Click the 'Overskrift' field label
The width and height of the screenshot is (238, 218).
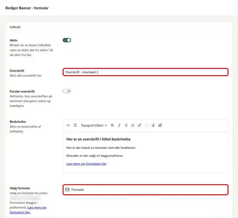(x=17, y=71)
